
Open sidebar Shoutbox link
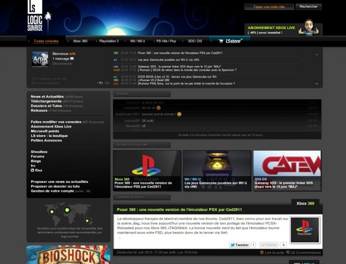pyautogui.click(x=39, y=152)
